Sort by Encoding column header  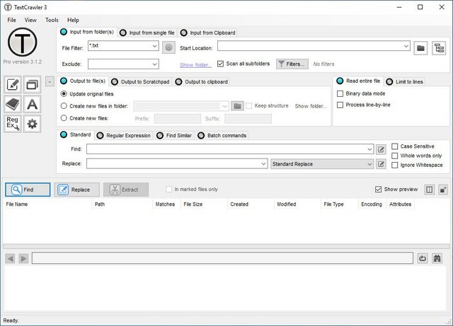(371, 204)
